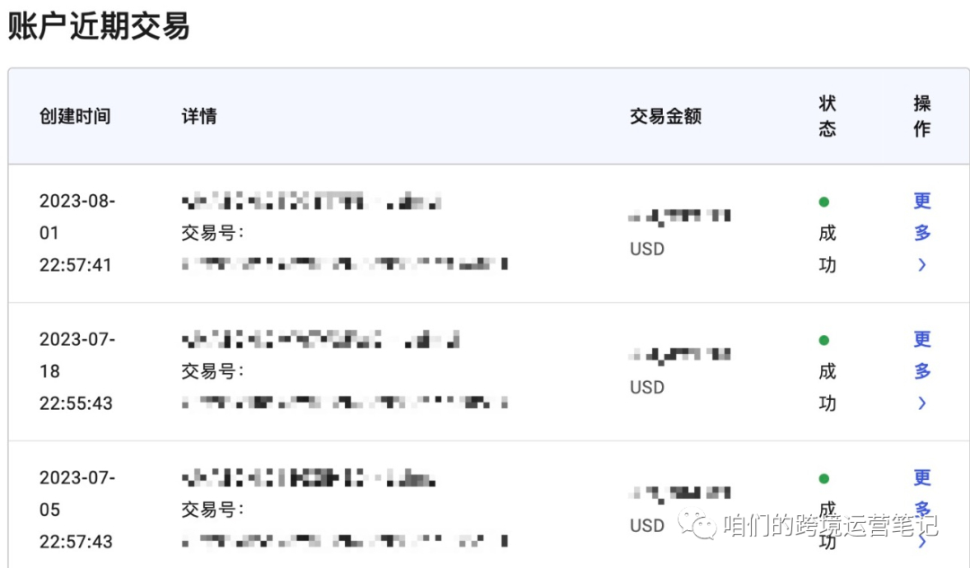Open 更多 link for 2023-07-18 transaction
Screen dimensions: 970x568
click(x=921, y=355)
